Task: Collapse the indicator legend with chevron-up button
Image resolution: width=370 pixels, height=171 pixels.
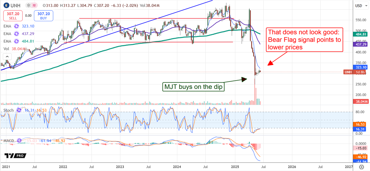Action: pyautogui.click(x=7, y=56)
